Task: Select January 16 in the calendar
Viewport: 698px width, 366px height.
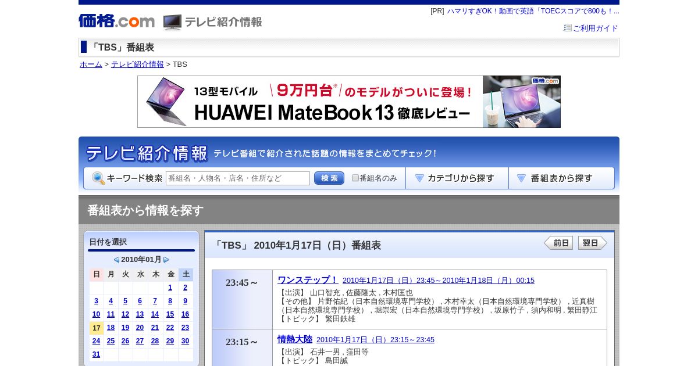Action: pos(186,314)
